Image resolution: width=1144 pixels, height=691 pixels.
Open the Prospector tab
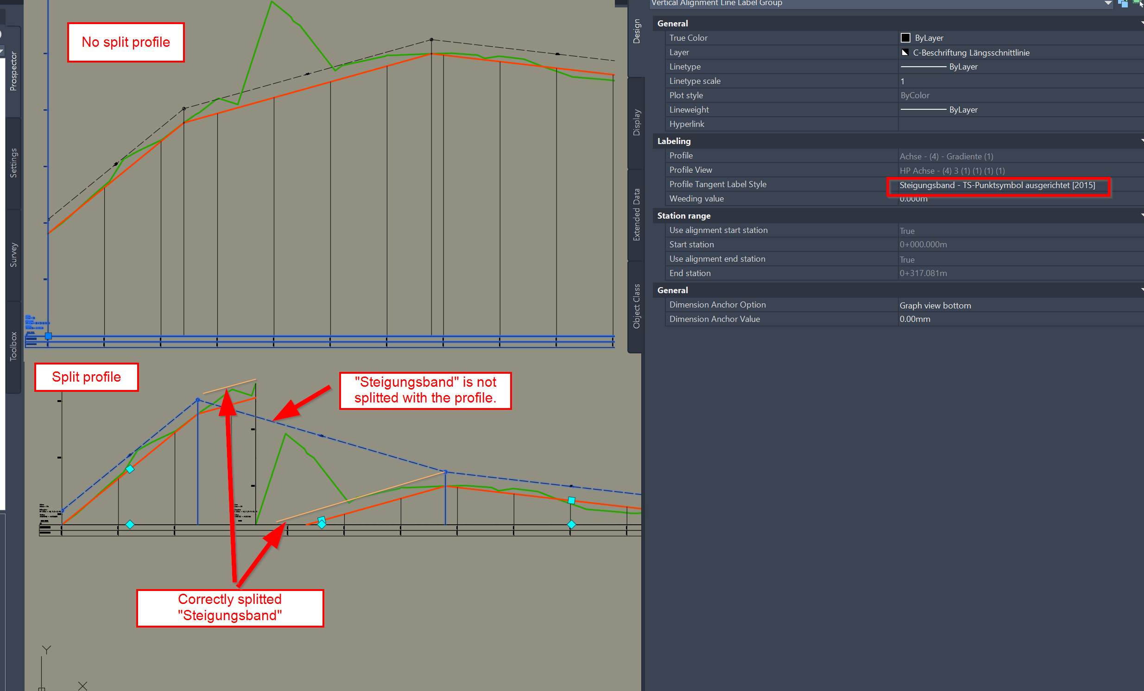click(x=13, y=71)
